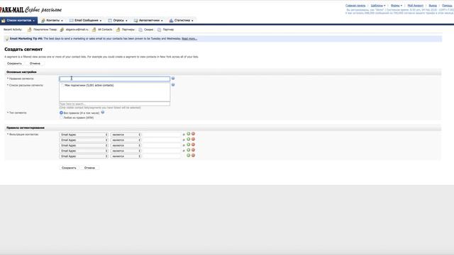This screenshot has height=255, width=454.
Task: Click the bottom Сохранить button
Action: (69, 168)
